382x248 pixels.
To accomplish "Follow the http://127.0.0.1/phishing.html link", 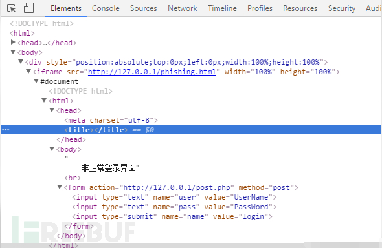I will (152, 72).
